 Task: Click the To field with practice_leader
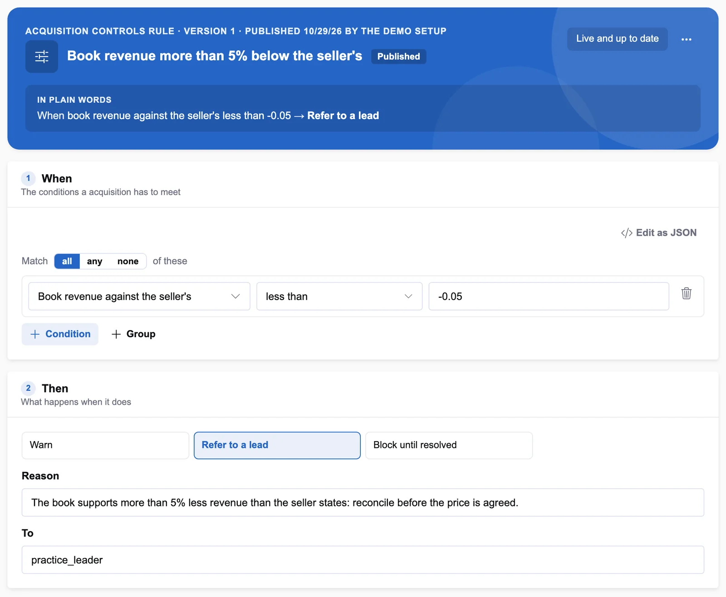pyautogui.click(x=363, y=560)
